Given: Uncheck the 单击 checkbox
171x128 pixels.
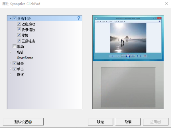Looking at the screenshot, I should click(15, 69).
